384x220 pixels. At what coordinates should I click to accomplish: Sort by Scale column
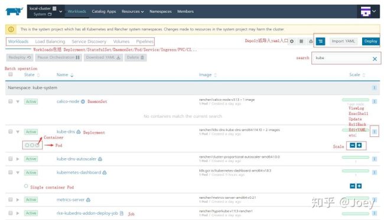(357, 75)
